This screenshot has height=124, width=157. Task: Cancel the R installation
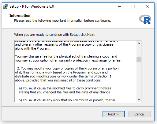point(140,114)
